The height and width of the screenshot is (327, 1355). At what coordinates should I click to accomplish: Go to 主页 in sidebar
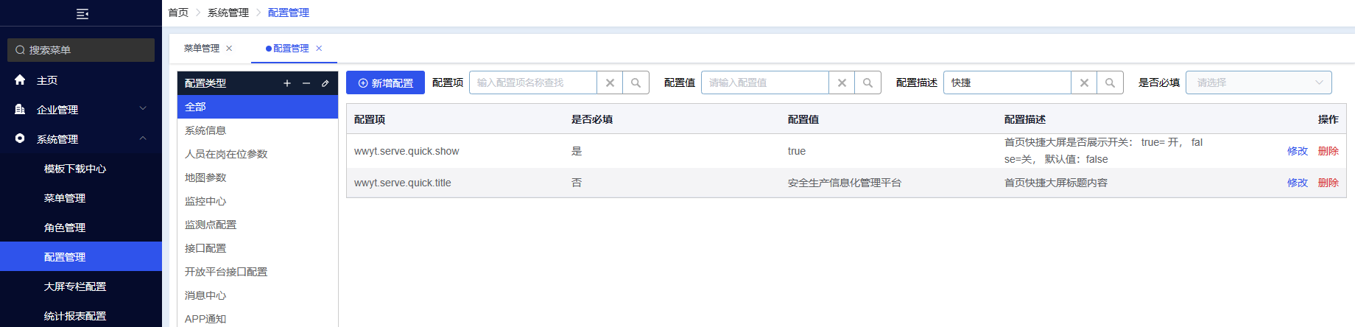pos(81,80)
